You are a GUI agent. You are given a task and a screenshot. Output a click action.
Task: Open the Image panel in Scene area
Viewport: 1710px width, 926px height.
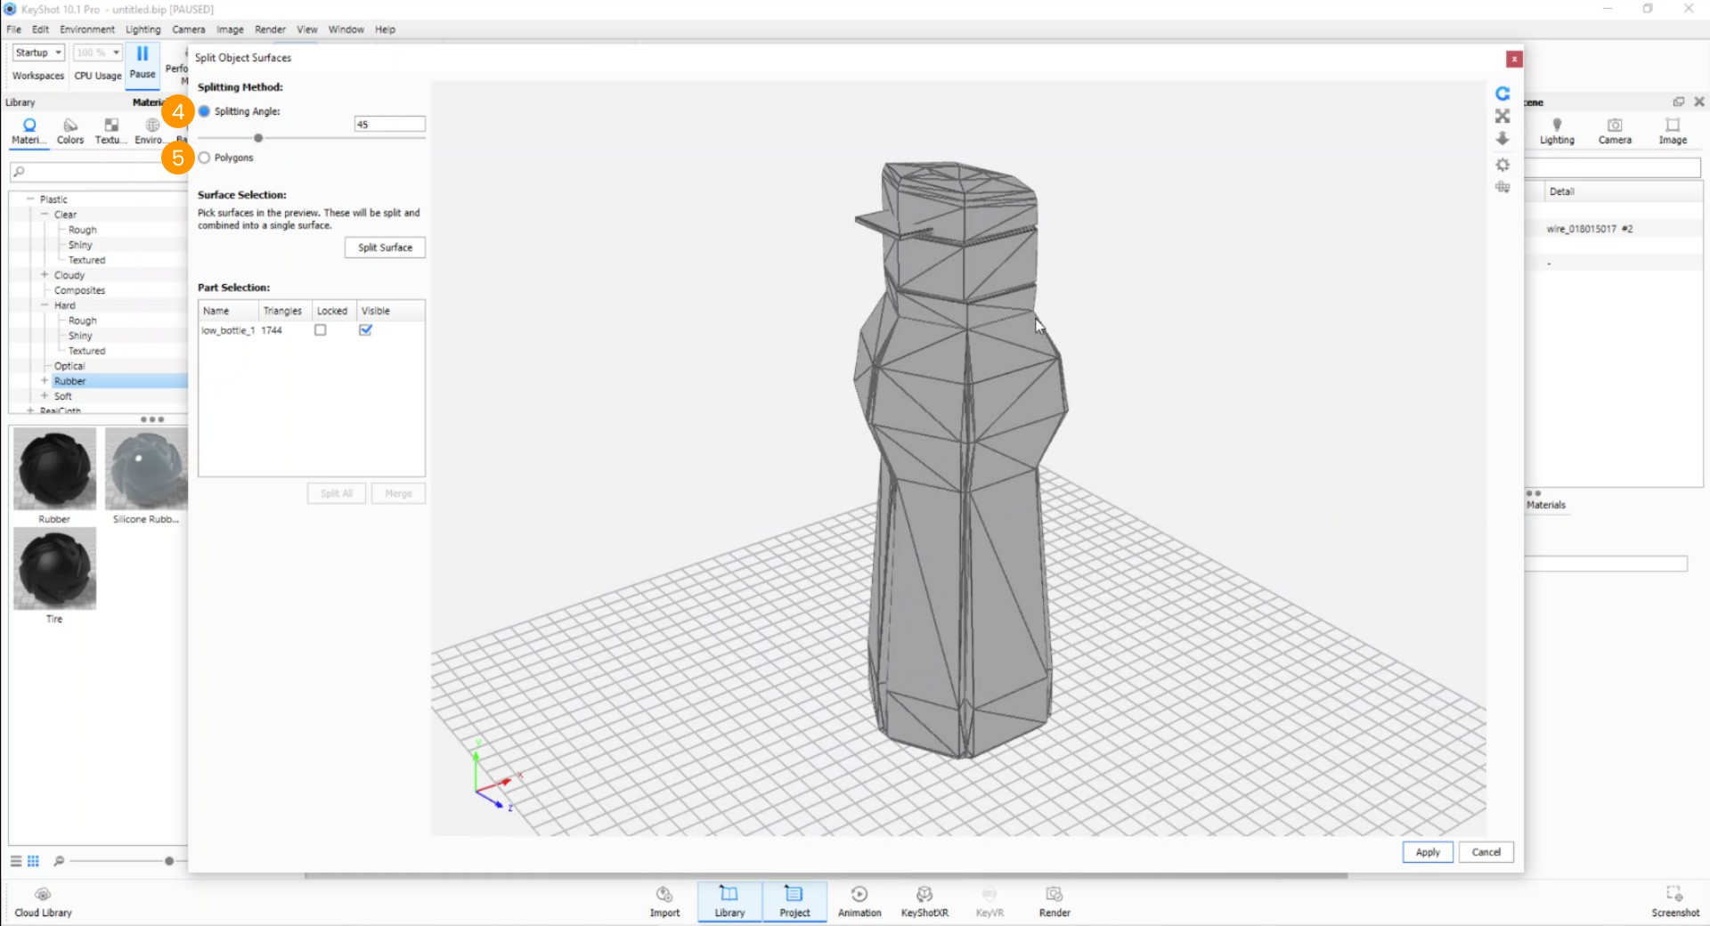(1672, 131)
